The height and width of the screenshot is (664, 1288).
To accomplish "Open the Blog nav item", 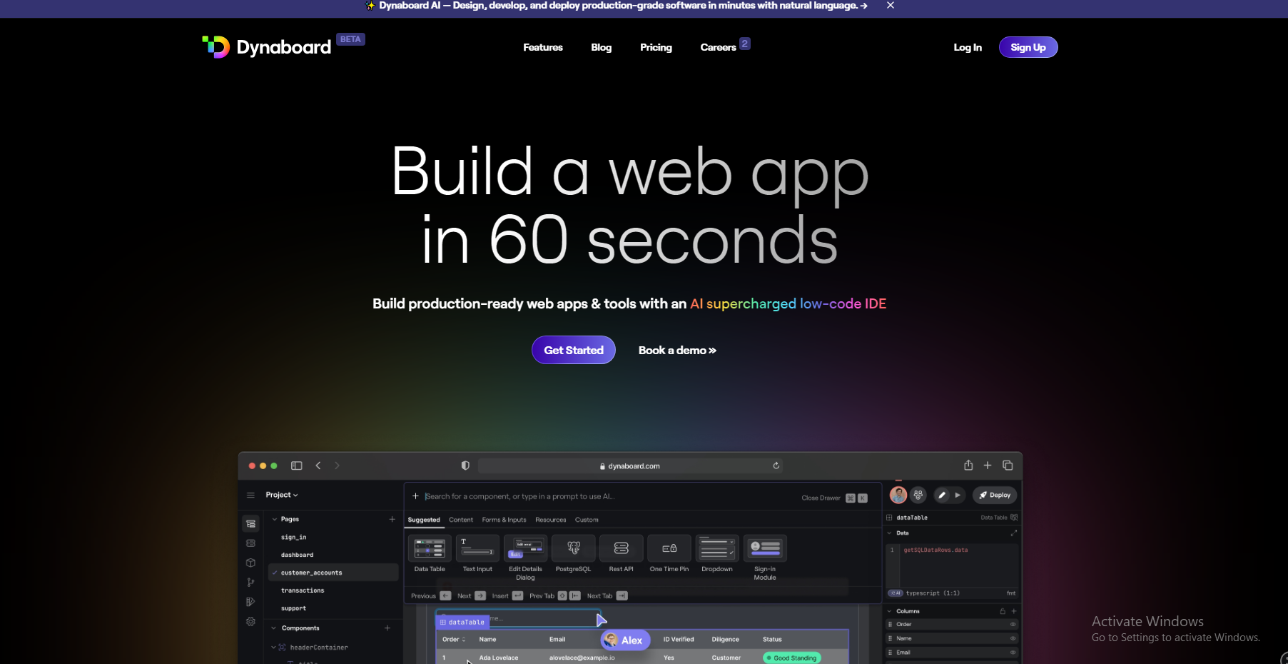I will (602, 47).
